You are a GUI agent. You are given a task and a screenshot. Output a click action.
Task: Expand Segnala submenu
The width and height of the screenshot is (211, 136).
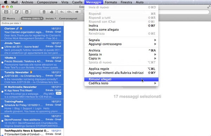click(122, 40)
